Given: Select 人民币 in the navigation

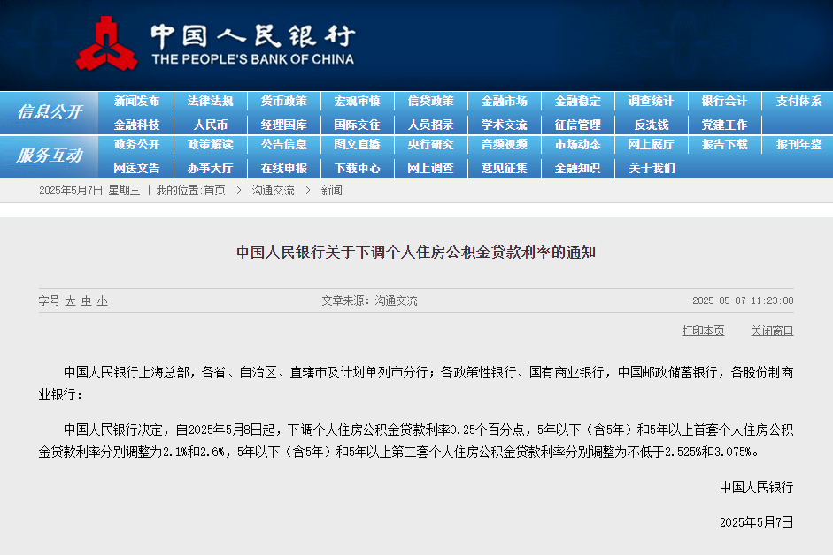Looking at the screenshot, I should (x=211, y=125).
